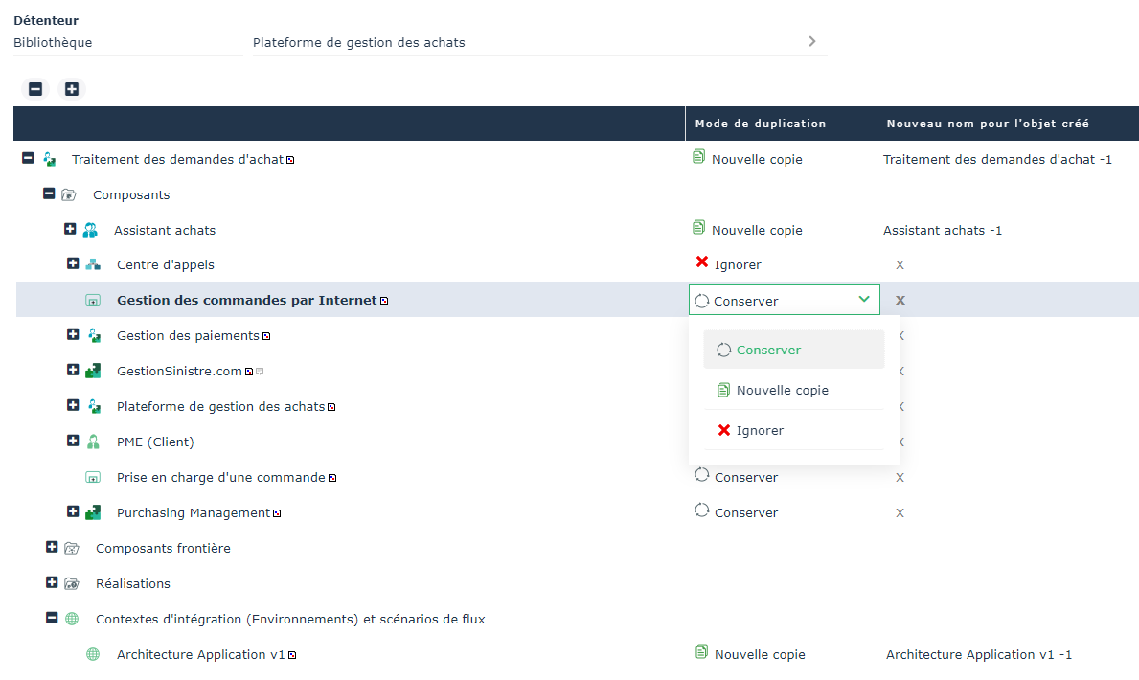Collapse the Traitement des demandes d'achat node
This screenshot has width=1139, height=680.
click(x=28, y=159)
